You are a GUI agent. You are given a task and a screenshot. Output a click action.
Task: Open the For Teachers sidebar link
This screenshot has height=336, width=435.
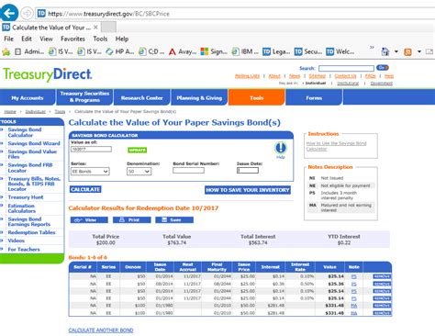pos(24,249)
